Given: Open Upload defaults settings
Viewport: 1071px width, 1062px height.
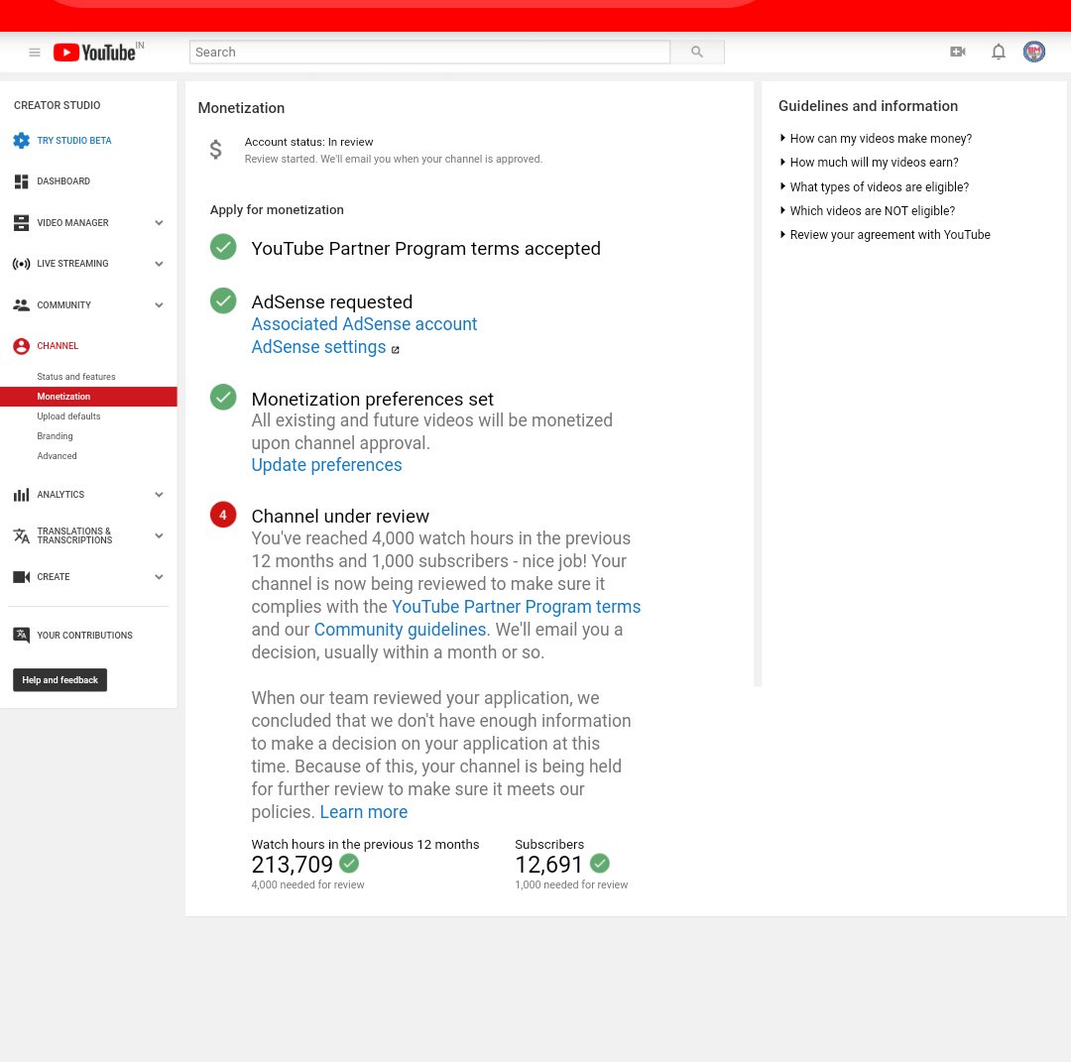Looking at the screenshot, I should coord(68,415).
